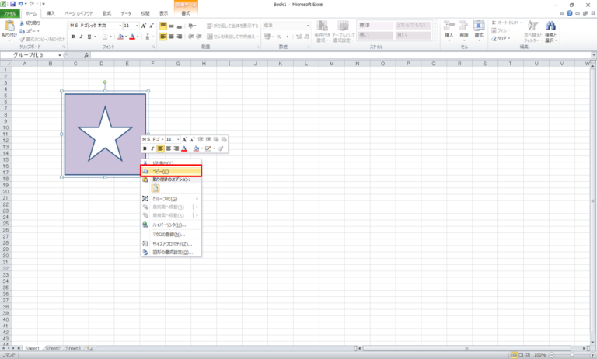Click the ribbon Increase Indent icon
The height and width of the screenshot is (359, 597).
pos(199,37)
